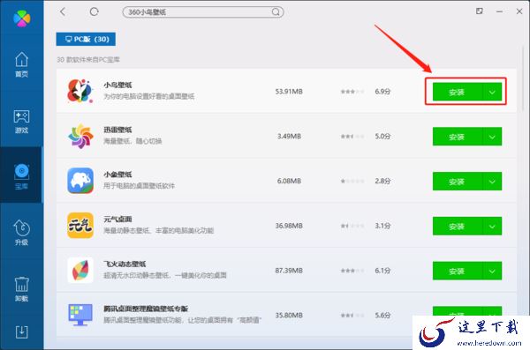Click the star rating of 飞火动态壁纸

click(x=352, y=271)
